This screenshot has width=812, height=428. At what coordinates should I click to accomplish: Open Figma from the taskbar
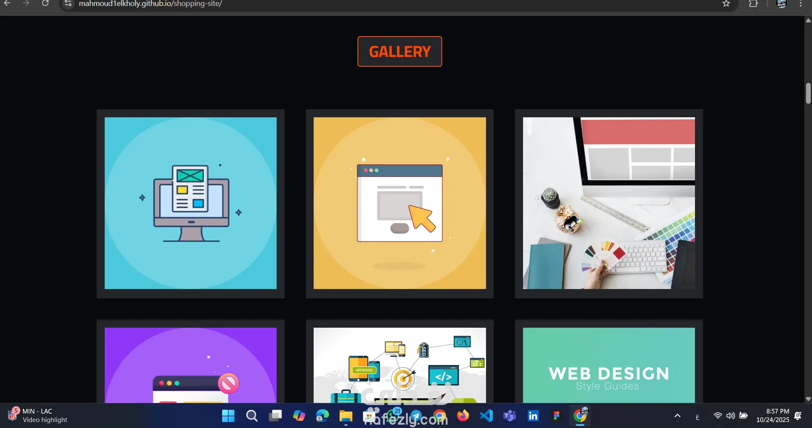[x=557, y=416]
